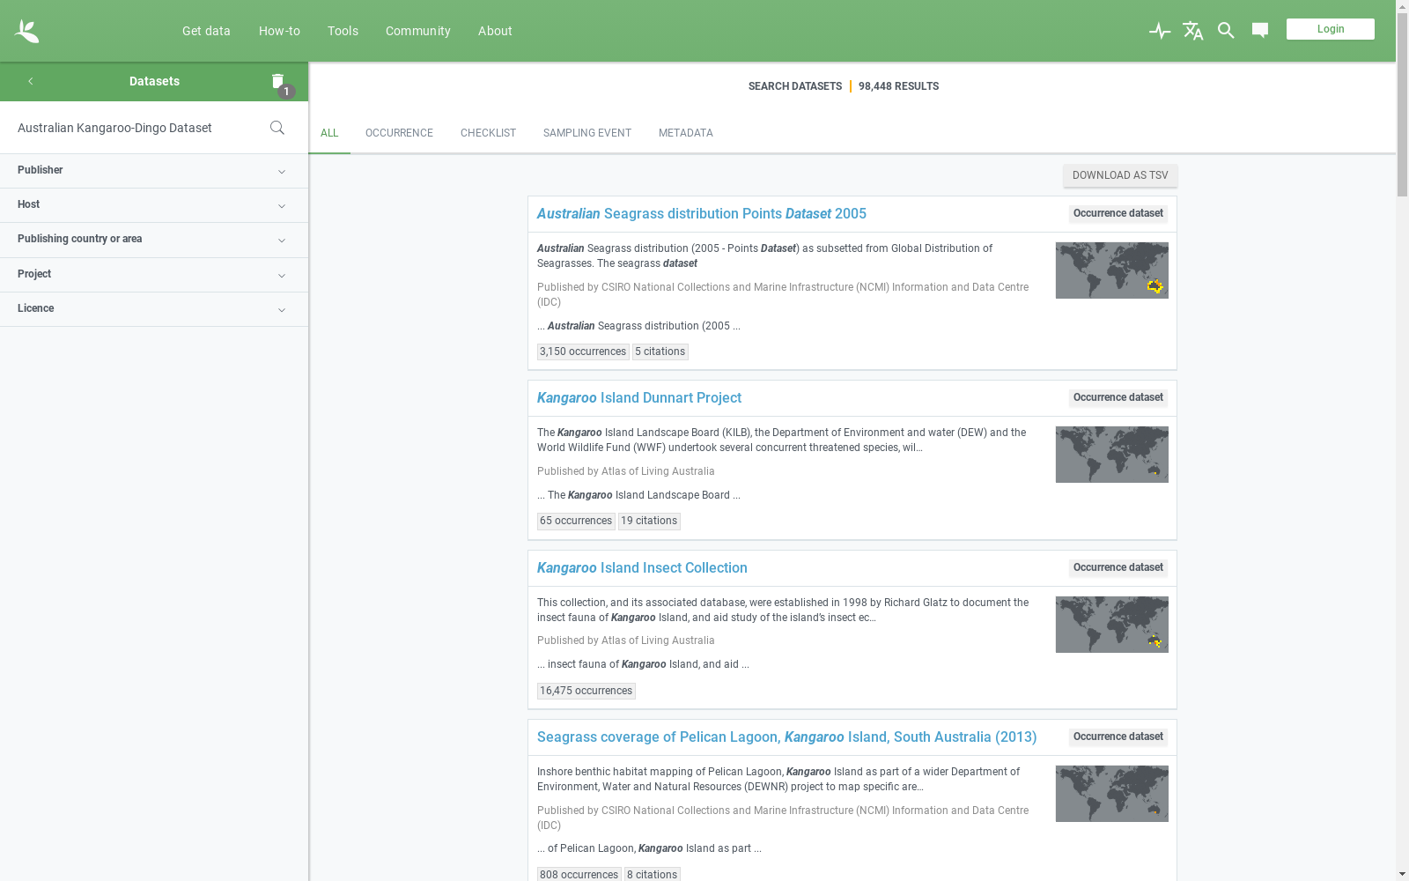Viewport: 1409px width, 881px height.
Task: Open the language translate icon
Action: point(1193,31)
